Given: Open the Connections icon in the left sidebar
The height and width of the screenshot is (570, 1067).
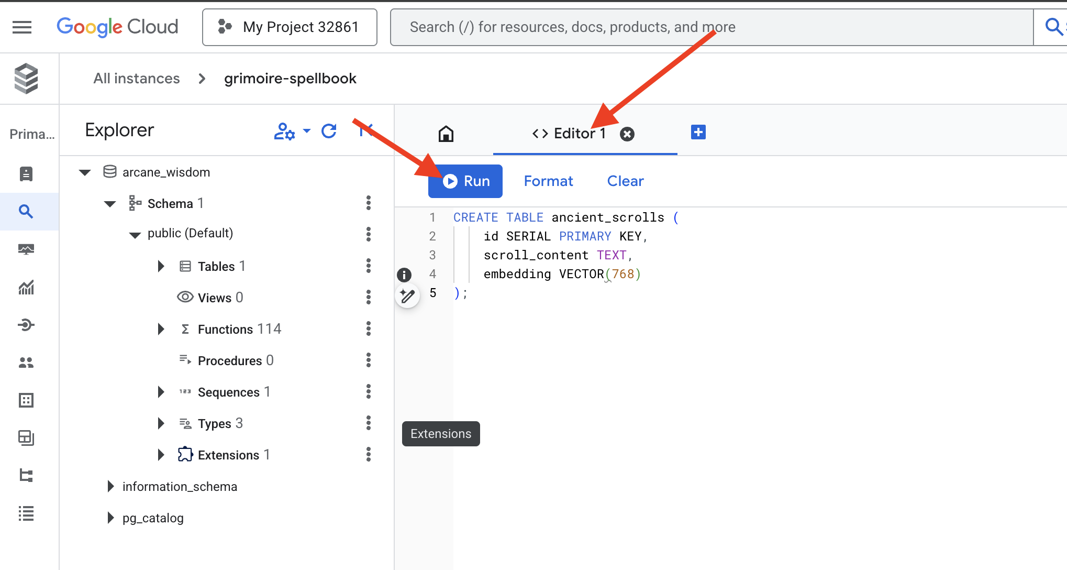Looking at the screenshot, I should coord(26,325).
